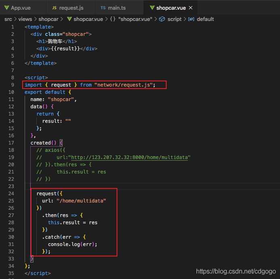Click the export default keyword line
This screenshot has width=280, height=279.
click(48, 92)
